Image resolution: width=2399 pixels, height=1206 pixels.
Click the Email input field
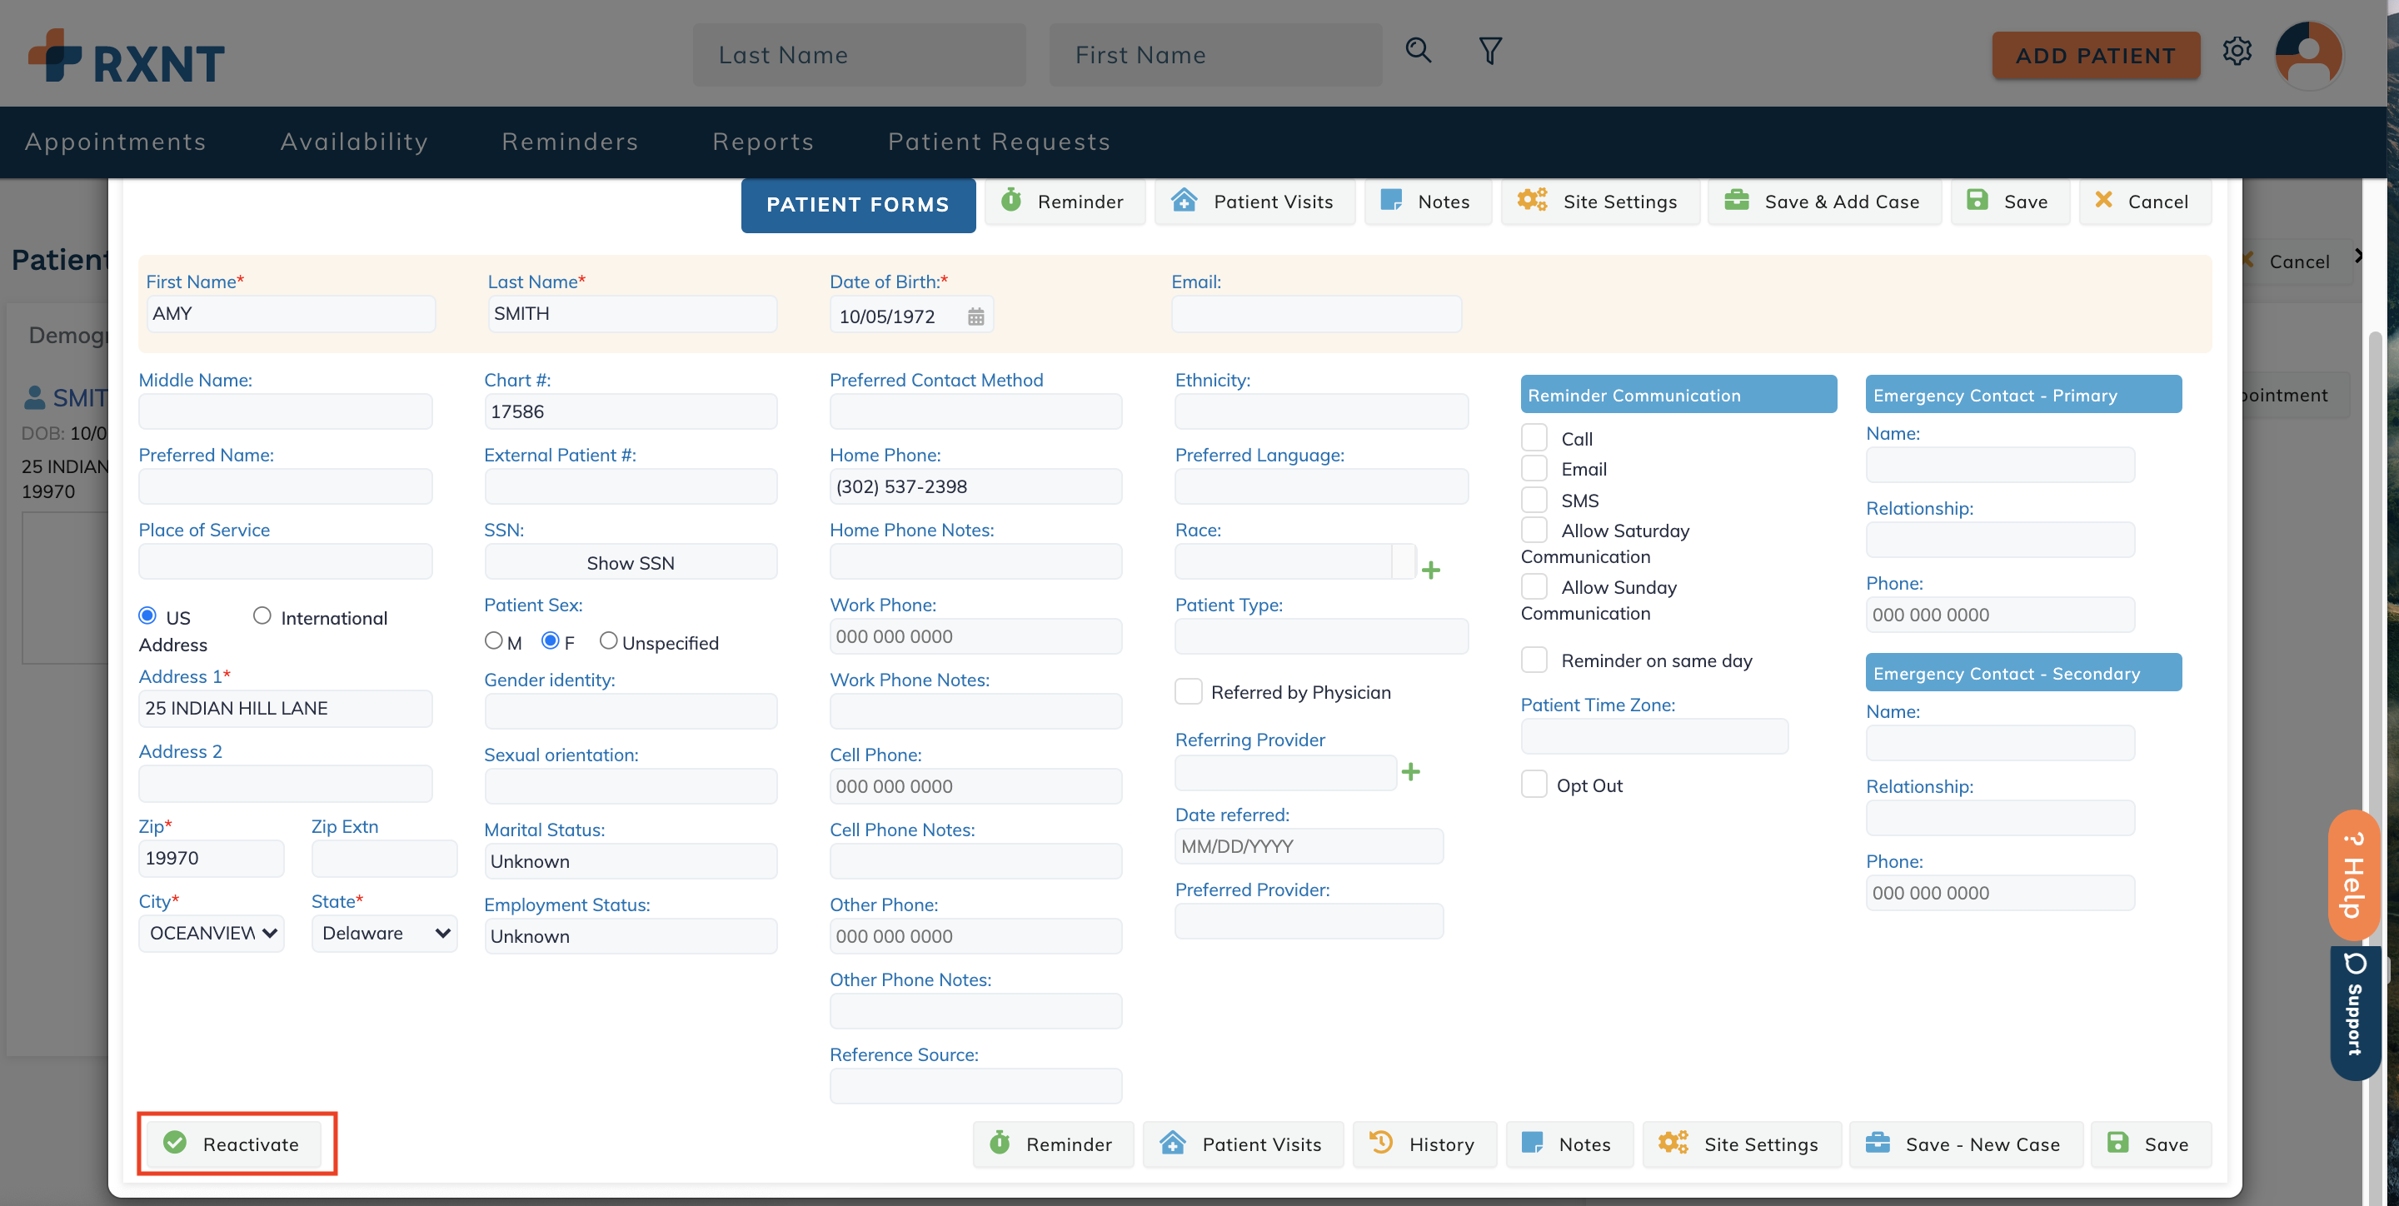pyautogui.click(x=1316, y=314)
